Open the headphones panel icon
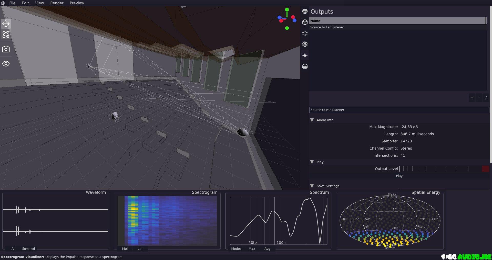This screenshot has height=260, width=492. [x=305, y=66]
